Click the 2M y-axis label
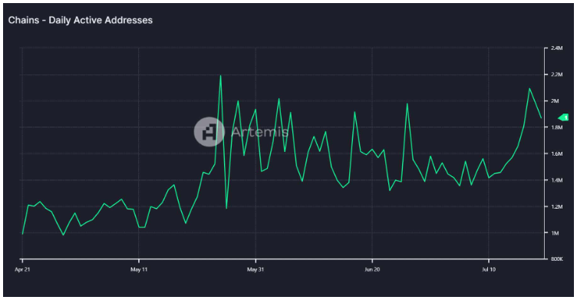This screenshot has height=300, width=577. (555, 101)
